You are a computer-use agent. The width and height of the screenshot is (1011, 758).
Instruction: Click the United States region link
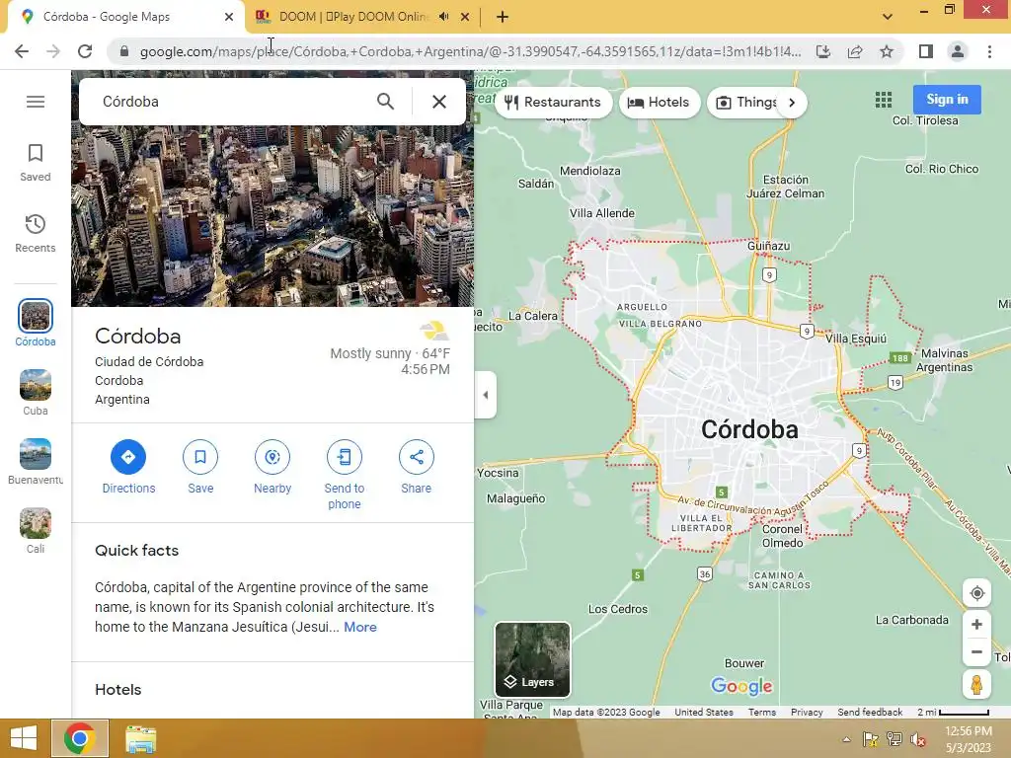[704, 713]
